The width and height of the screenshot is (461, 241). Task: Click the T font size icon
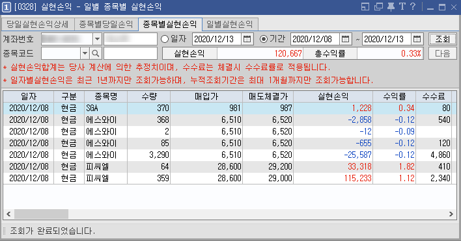[402, 6]
